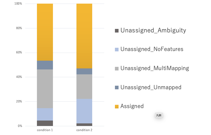The width and height of the screenshot is (211, 135).
Task: Select the Unassigned_Unmapped legend label
Action: (151, 87)
